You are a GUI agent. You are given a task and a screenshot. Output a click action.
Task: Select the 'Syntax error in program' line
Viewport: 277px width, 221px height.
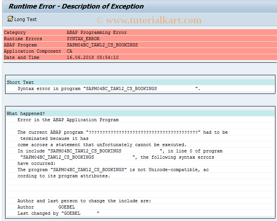pos(109,88)
